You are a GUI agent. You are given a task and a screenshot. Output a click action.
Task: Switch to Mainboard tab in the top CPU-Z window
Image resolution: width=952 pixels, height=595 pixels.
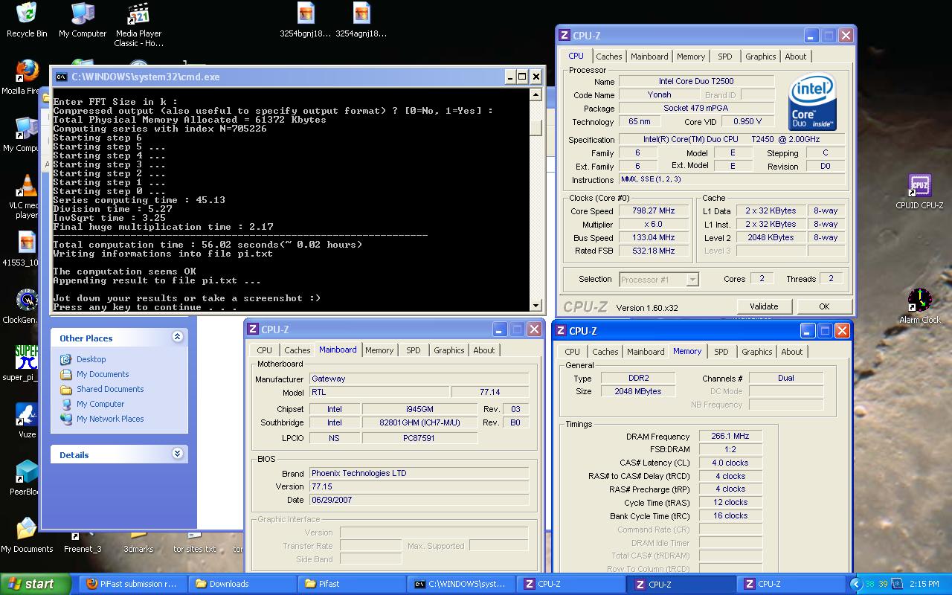click(649, 57)
